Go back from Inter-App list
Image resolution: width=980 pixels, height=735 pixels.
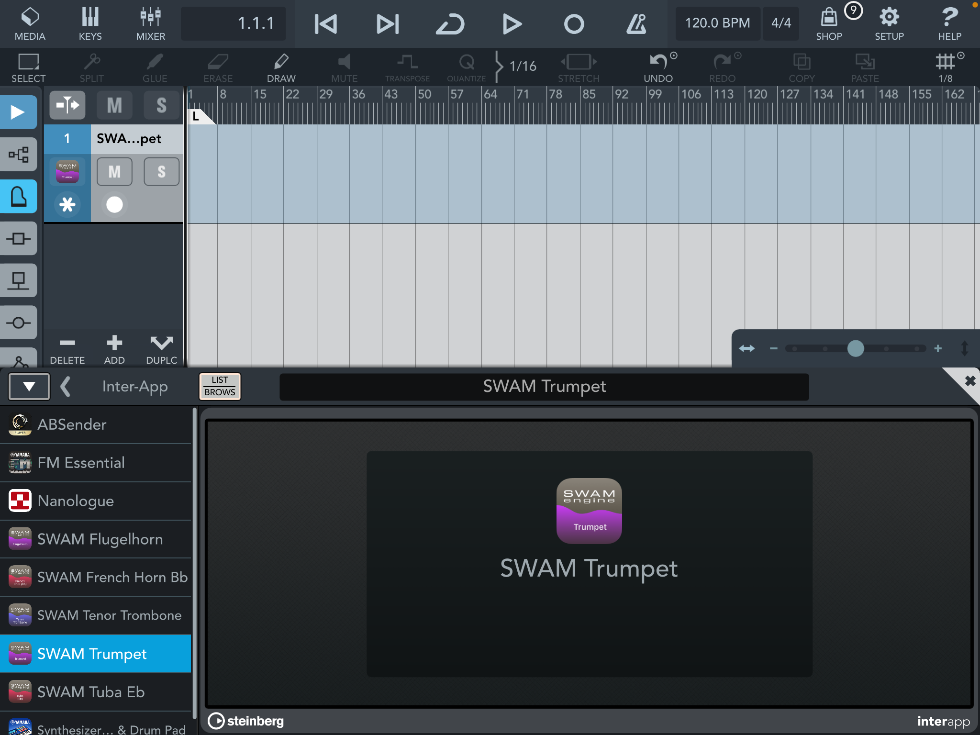point(66,386)
